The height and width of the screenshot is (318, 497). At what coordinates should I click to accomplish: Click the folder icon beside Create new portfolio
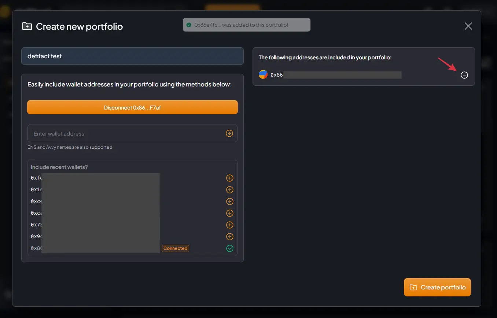pos(27,26)
